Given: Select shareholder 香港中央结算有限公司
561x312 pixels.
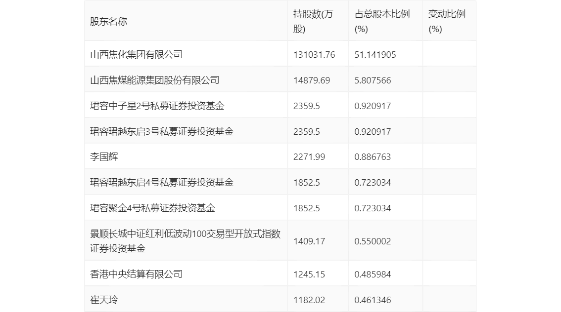Looking at the screenshot, I should (x=137, y=274).
